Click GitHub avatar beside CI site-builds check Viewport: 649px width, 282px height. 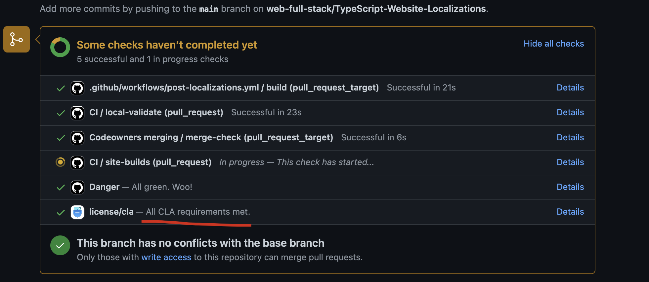[77, 162]
